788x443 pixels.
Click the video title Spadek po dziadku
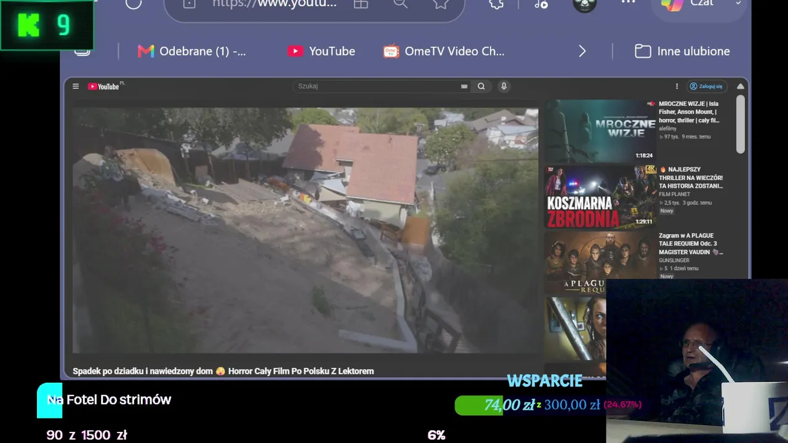point(223,372)
